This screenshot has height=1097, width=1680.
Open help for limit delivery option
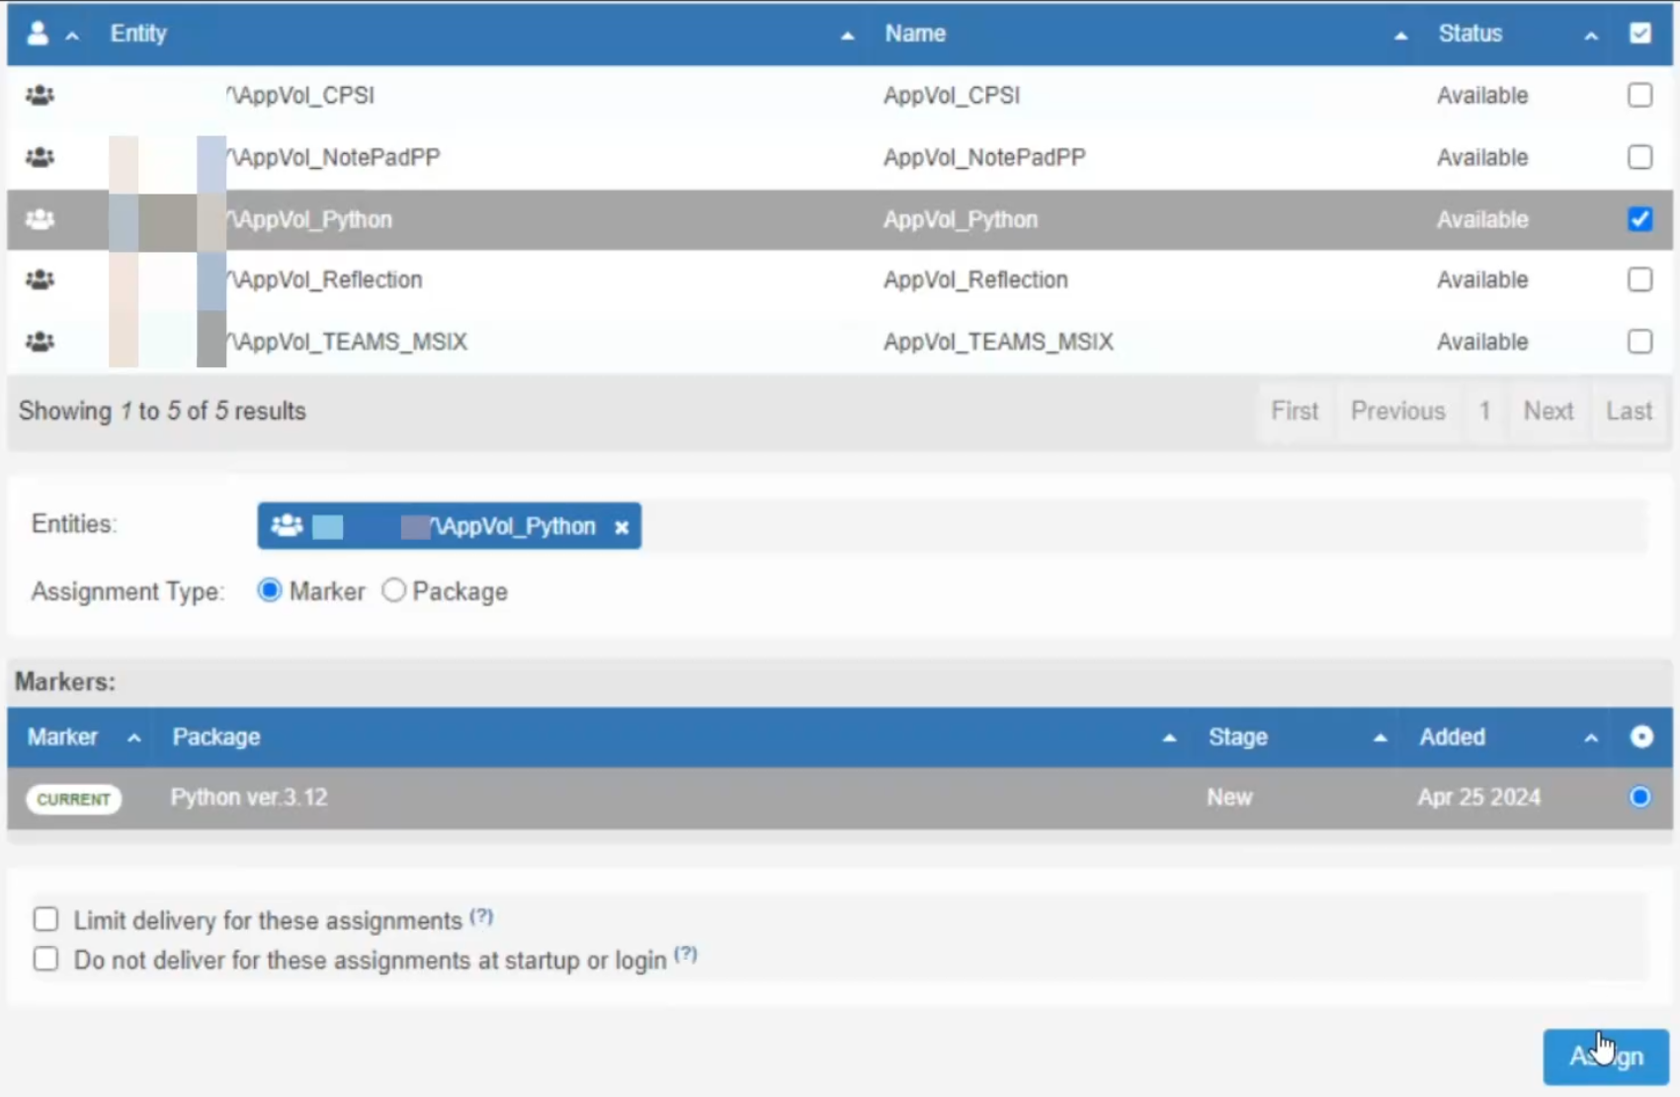481,915
